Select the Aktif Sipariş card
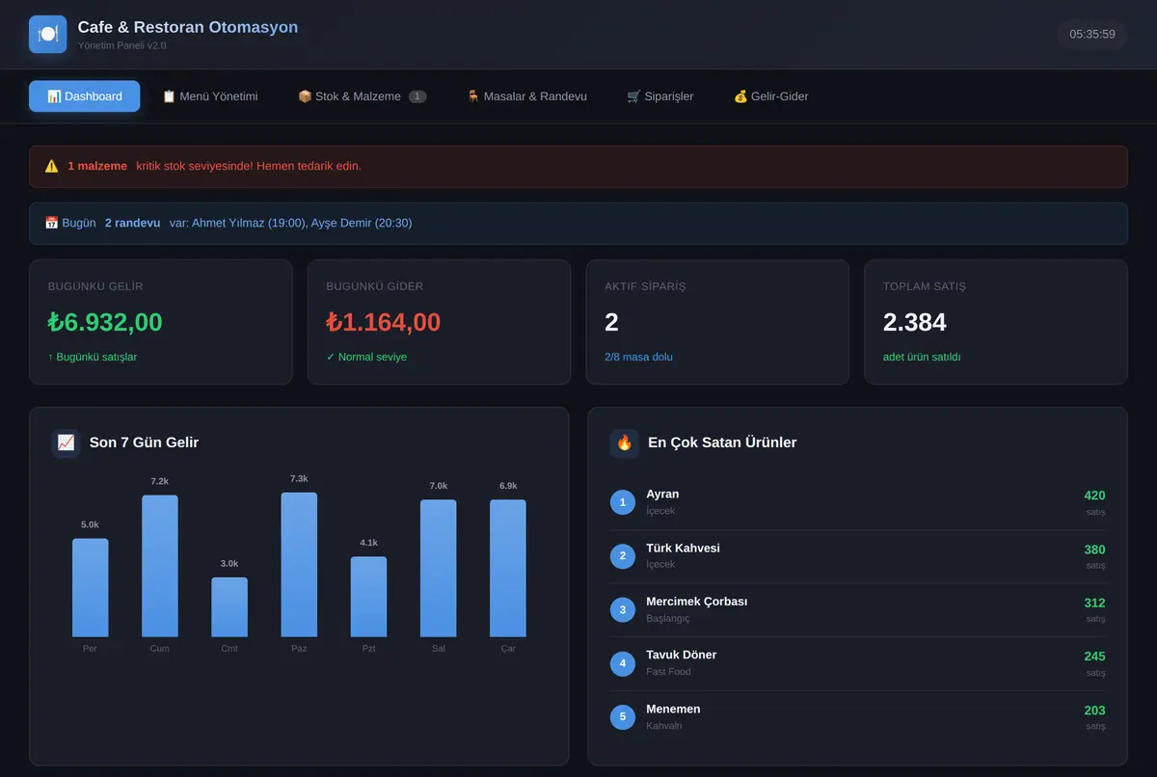 [717, 322]
